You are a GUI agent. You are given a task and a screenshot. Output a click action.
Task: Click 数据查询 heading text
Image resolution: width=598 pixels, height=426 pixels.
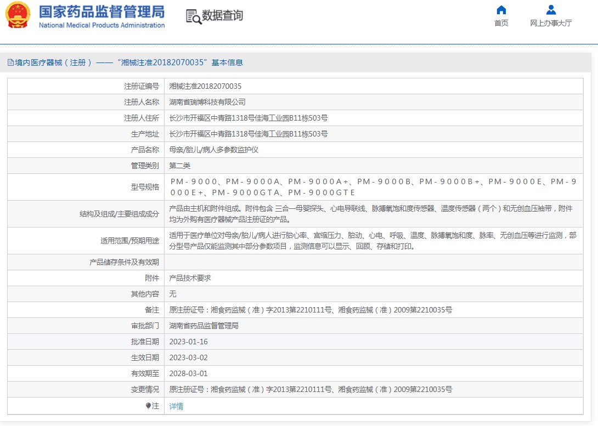pyautogui.click(x=222, y=15)
